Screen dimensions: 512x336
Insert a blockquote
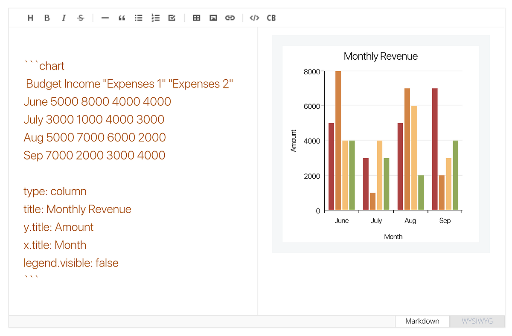[x=122, y=18]
